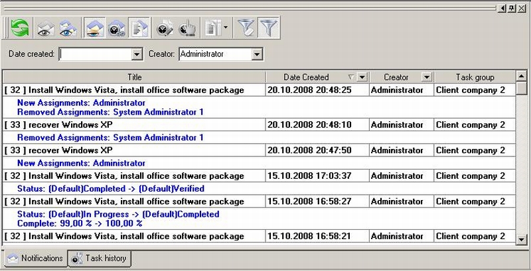The width and height of the screenshot is (531, 271).
Task: Click the single envelope with eye icon
Action: coord(46,28)
